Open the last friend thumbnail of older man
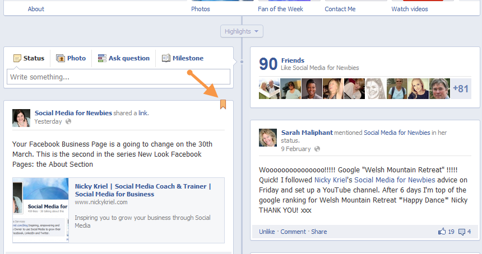This screenshot has height=254, width=482. point(439,88)
